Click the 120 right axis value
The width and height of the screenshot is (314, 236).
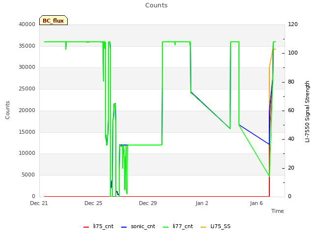(293, 24)
